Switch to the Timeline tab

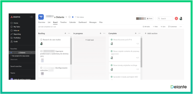coord(63,22)
